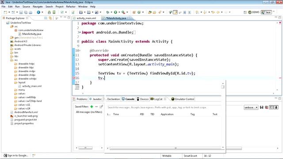Screen dimensions: 283x159
Task: Switch to the Emulator Control tab
Action: pos(183,99)
